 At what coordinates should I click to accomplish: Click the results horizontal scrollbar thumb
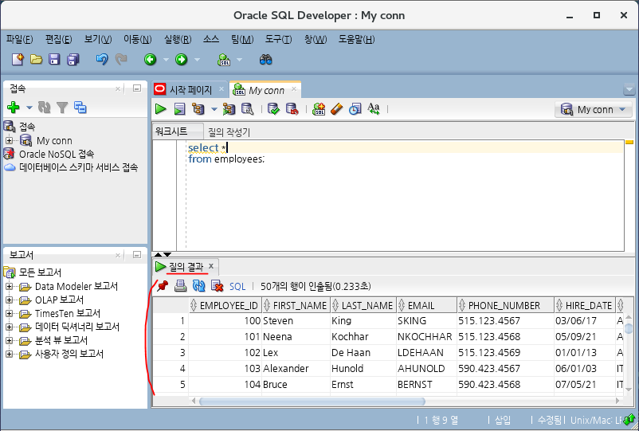click(x=312, y=402)
